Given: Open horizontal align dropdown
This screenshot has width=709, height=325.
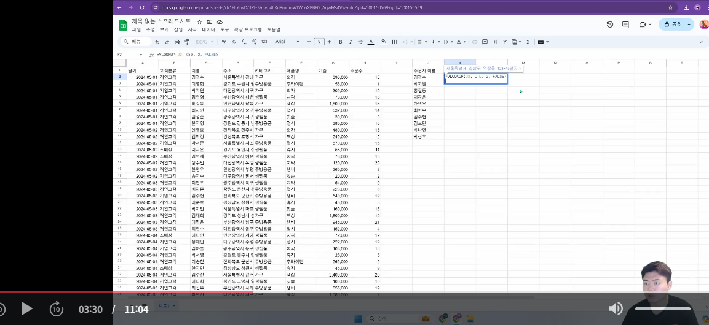Looking at the screenshot, I should click(422, 42).
